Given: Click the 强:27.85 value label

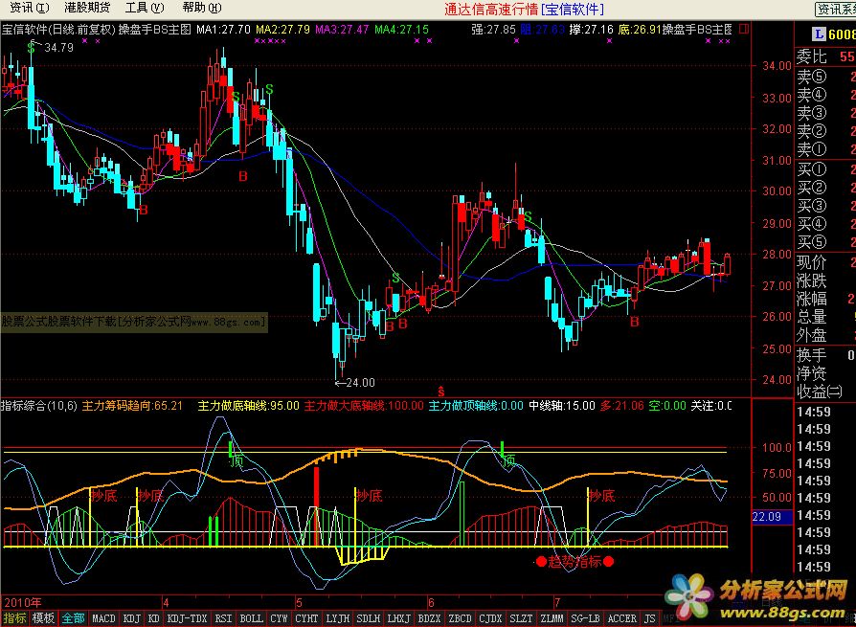Looking at the screenshot, I should [x=493, y=30].
